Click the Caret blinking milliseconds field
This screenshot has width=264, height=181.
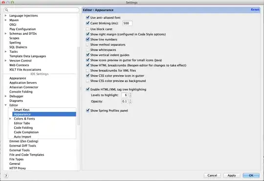coord(127,23)
